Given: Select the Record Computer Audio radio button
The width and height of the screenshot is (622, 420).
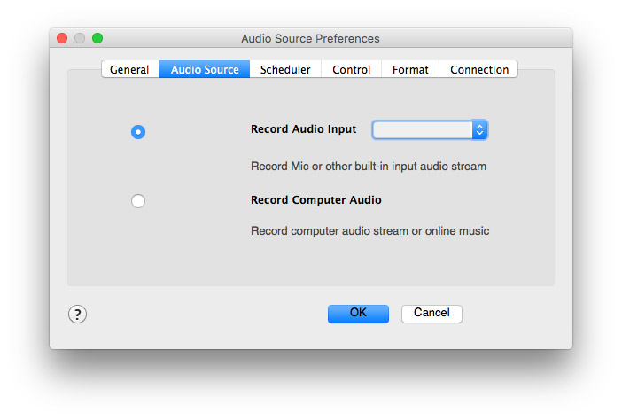Looking at the screenshot, I should [x=138, y=201].
